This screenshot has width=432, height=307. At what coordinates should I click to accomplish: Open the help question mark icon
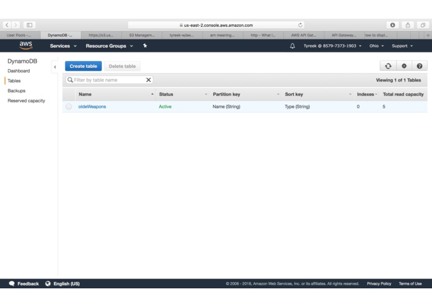point(420,66)
